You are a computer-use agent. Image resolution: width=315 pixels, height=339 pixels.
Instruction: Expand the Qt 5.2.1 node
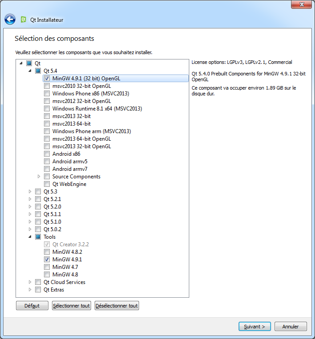coord(30,199)
